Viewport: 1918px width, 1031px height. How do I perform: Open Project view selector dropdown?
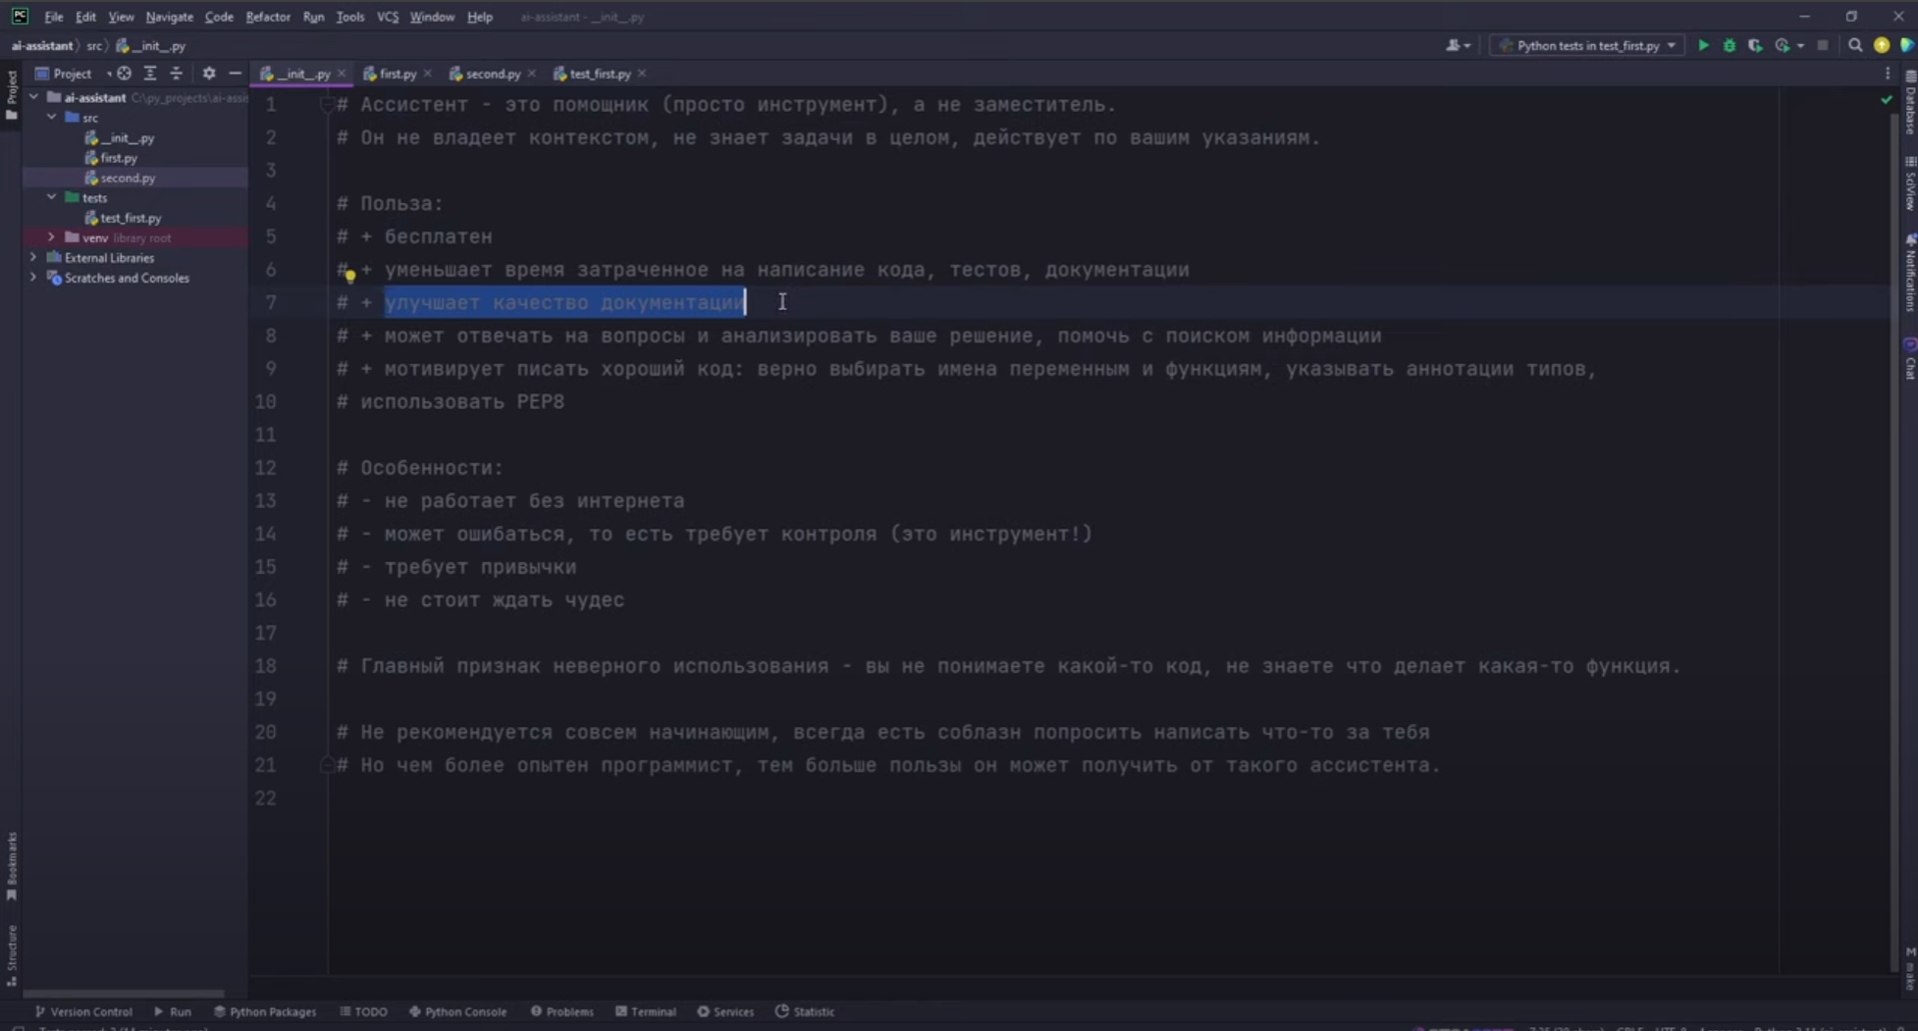point(73,74)
